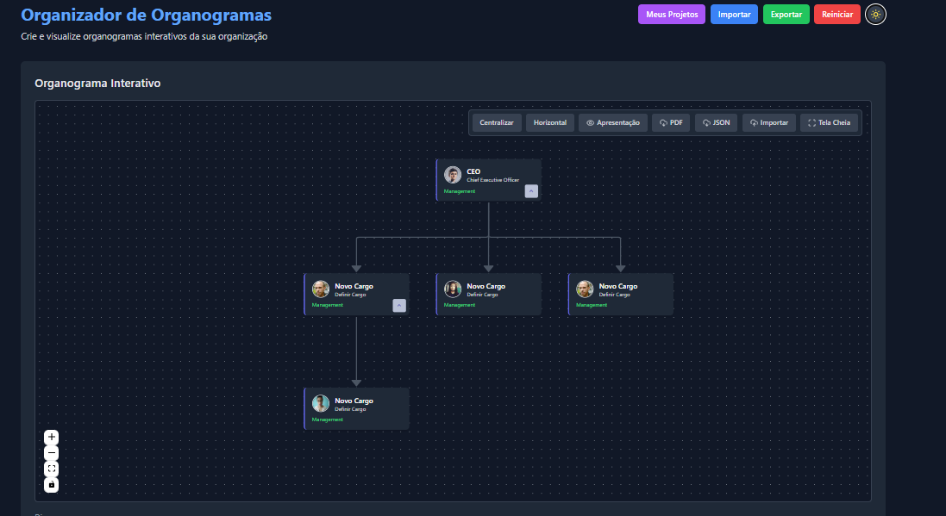946x516 pixels.
Task: Click the green Exportar button
Action: pyautogui.click(x=786, y=14)
